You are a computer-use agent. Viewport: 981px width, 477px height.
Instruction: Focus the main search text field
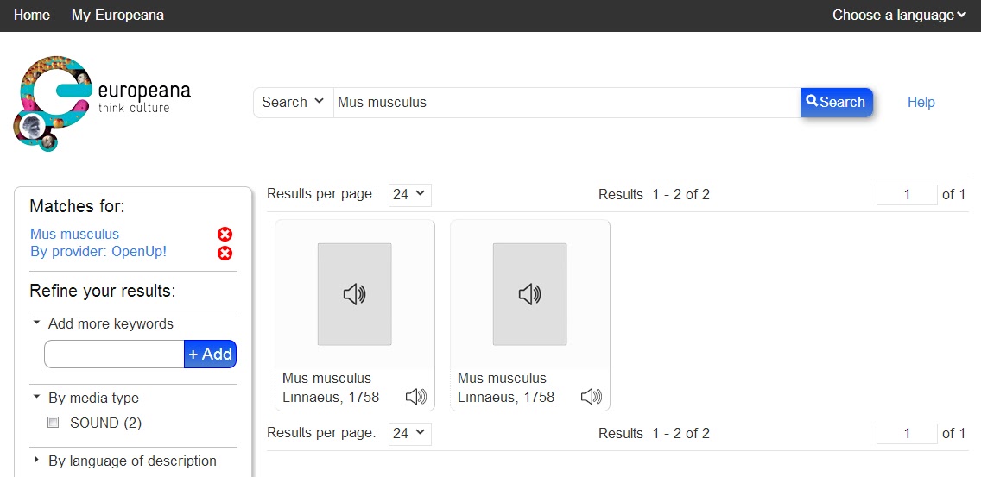(566, 102)
